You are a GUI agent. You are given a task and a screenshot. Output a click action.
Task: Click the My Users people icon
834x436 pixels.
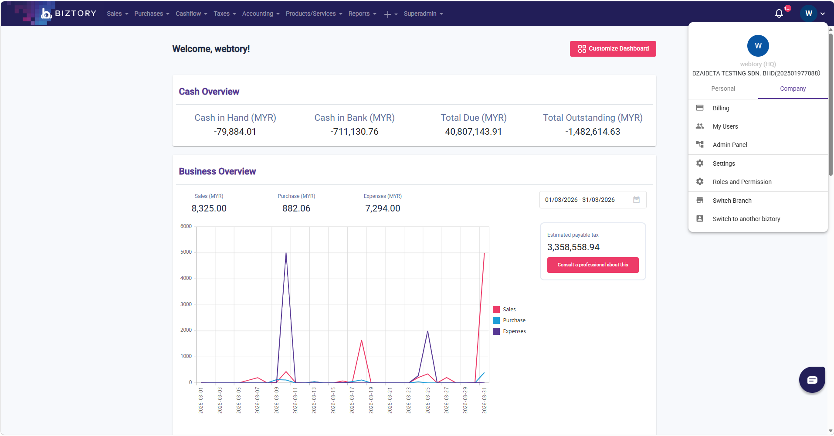coord(700,126)
